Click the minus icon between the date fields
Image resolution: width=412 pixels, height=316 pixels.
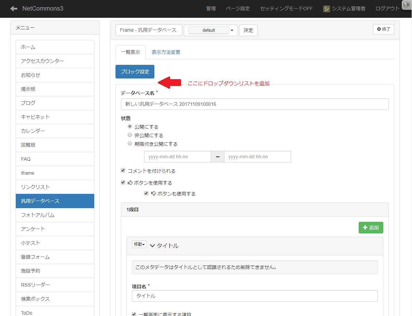tap(218, 157)
